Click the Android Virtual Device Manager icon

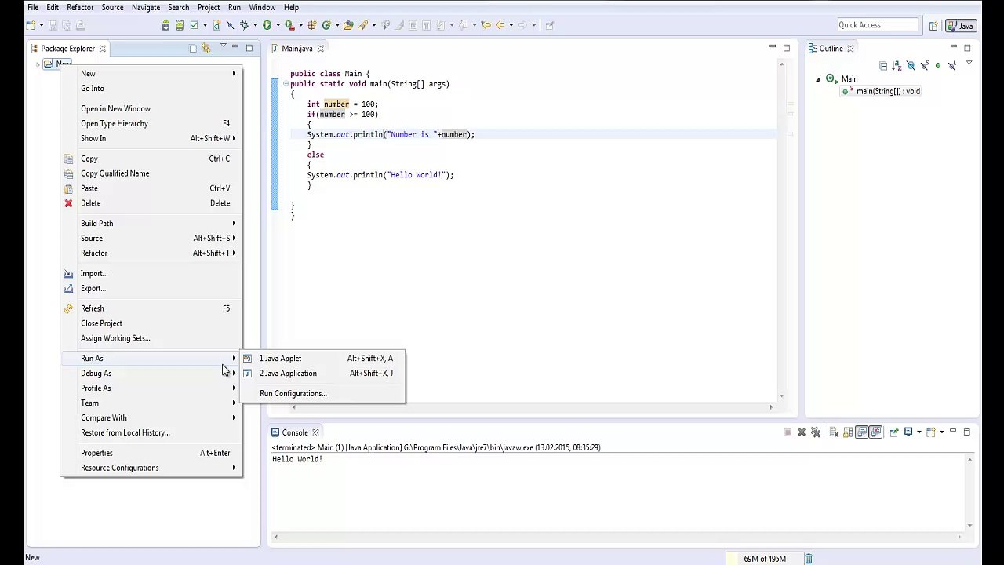pyautogui.click(x=179, y=25)
